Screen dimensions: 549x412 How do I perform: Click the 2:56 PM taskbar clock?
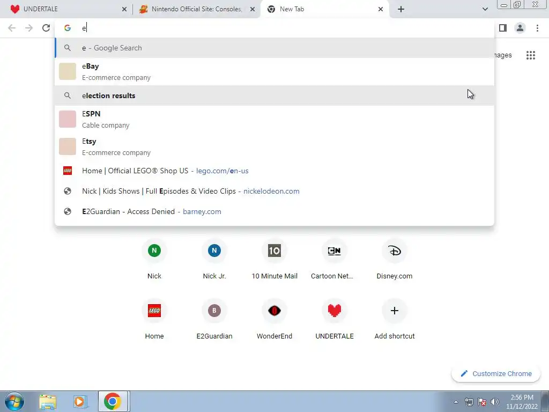point(522,402)
